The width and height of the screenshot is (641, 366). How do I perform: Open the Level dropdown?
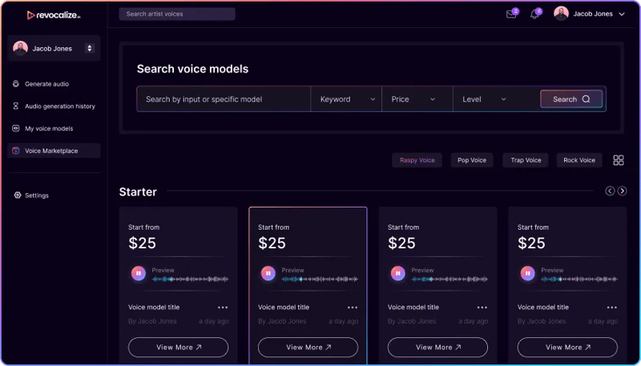(487, 99)
